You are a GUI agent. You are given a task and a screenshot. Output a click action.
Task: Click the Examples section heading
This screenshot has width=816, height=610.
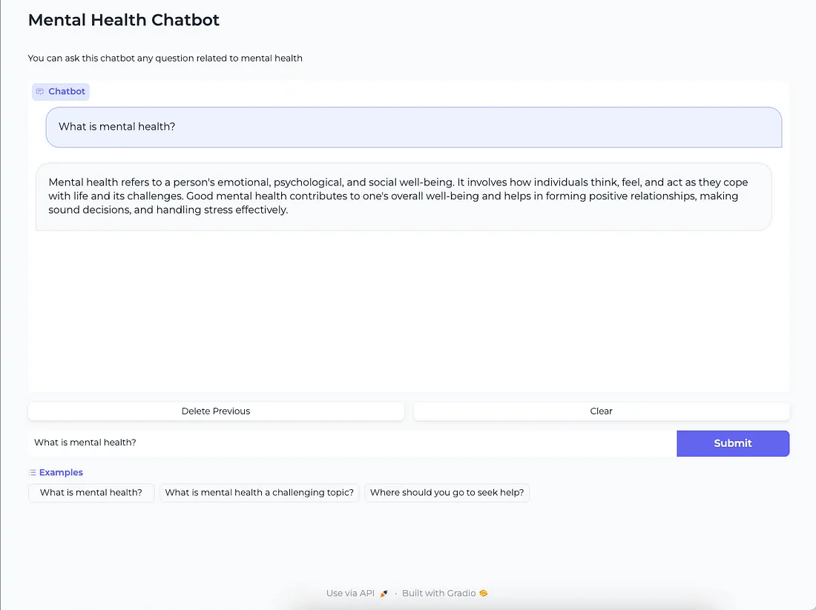point(61,472)
